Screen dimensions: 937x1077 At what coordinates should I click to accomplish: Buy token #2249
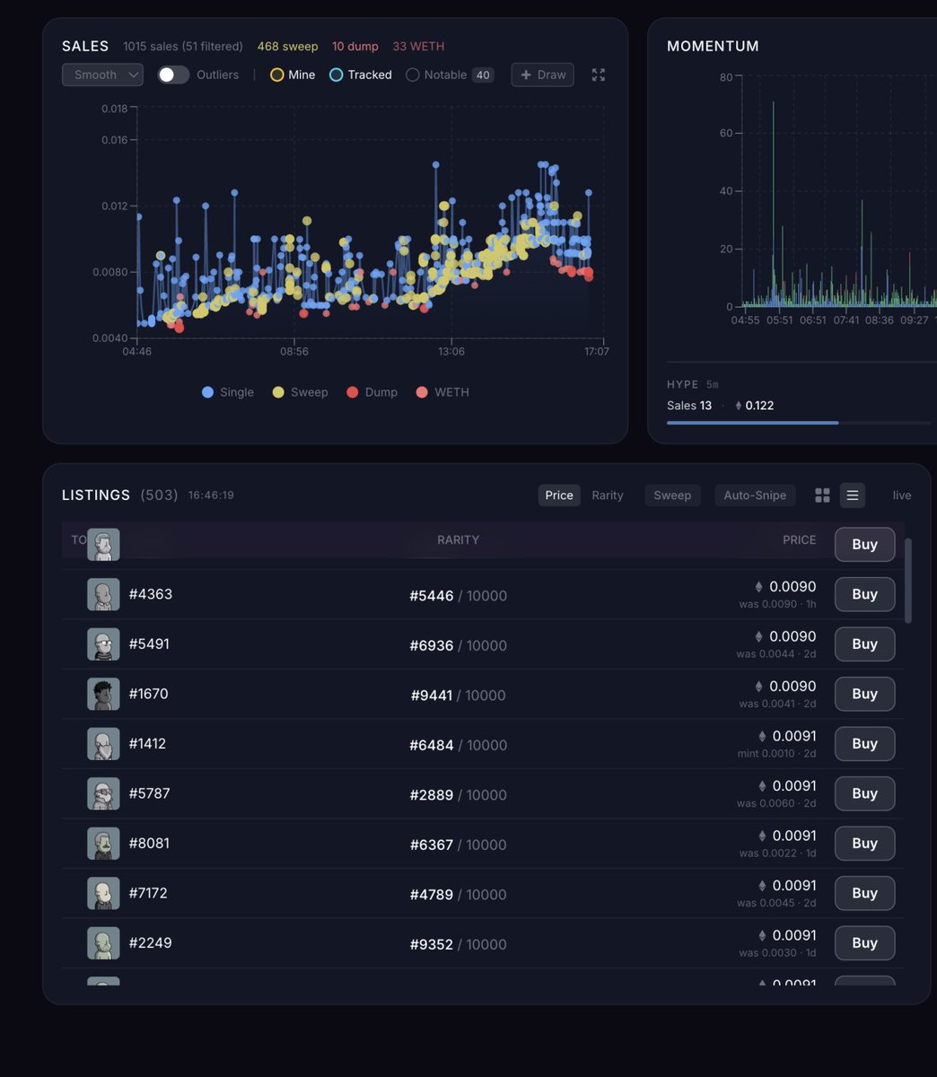864,942
